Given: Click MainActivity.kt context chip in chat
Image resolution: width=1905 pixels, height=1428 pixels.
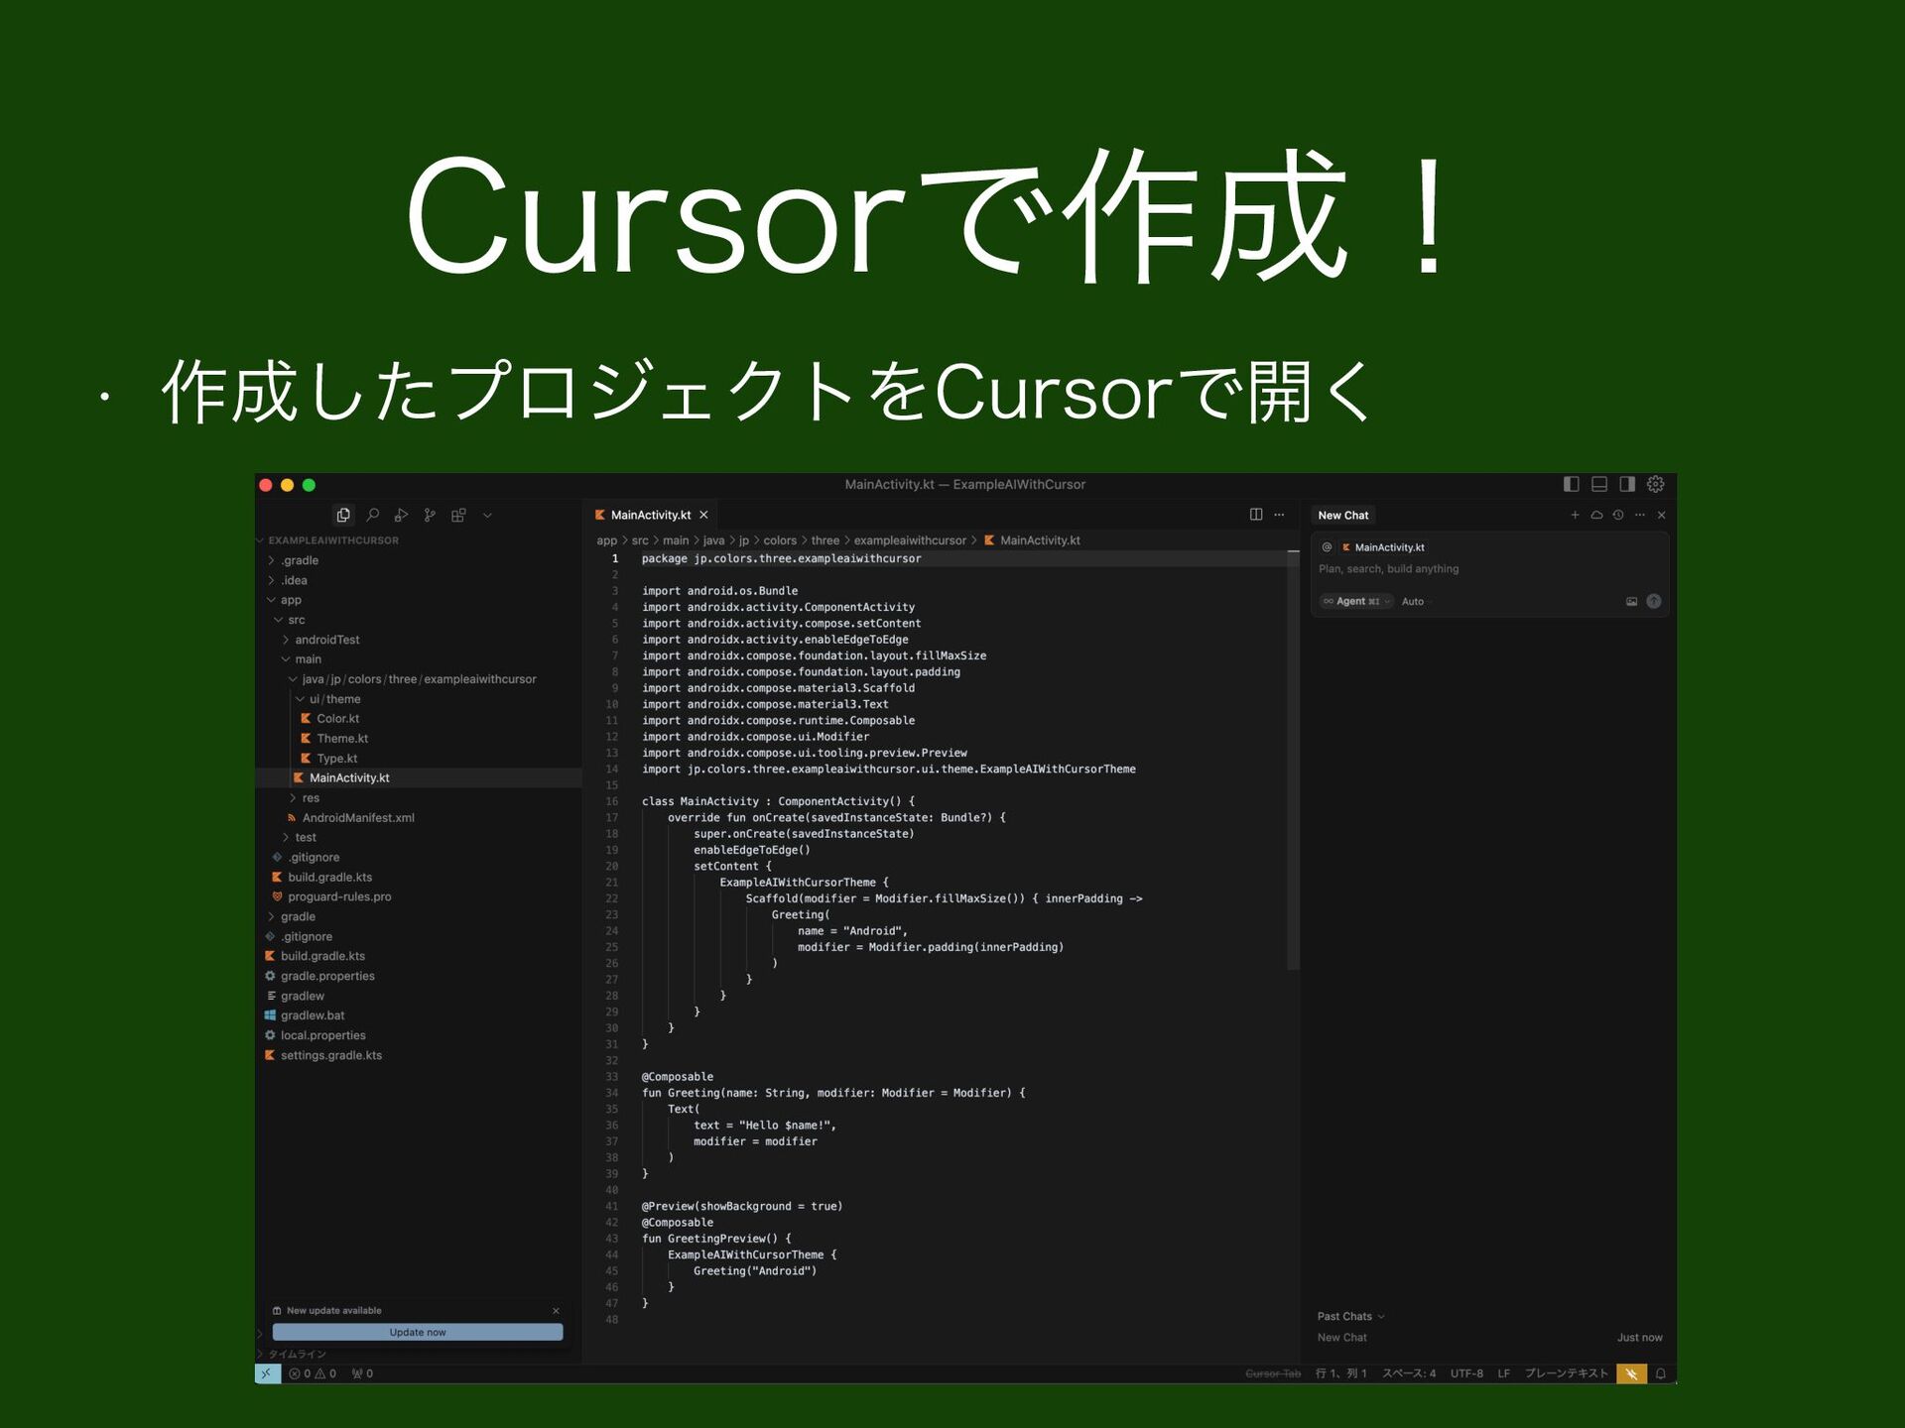Looking at the screenshot, I should click(1383, 547).
